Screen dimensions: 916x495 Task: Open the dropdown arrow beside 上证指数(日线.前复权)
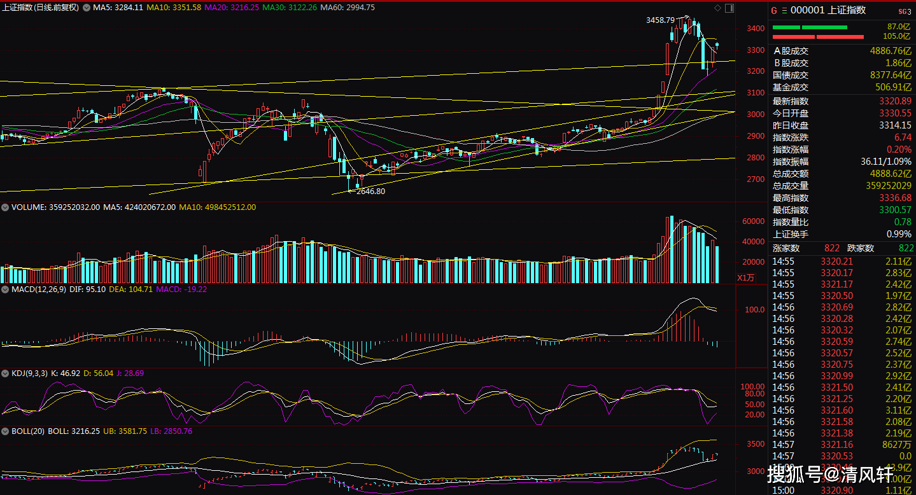87,8
